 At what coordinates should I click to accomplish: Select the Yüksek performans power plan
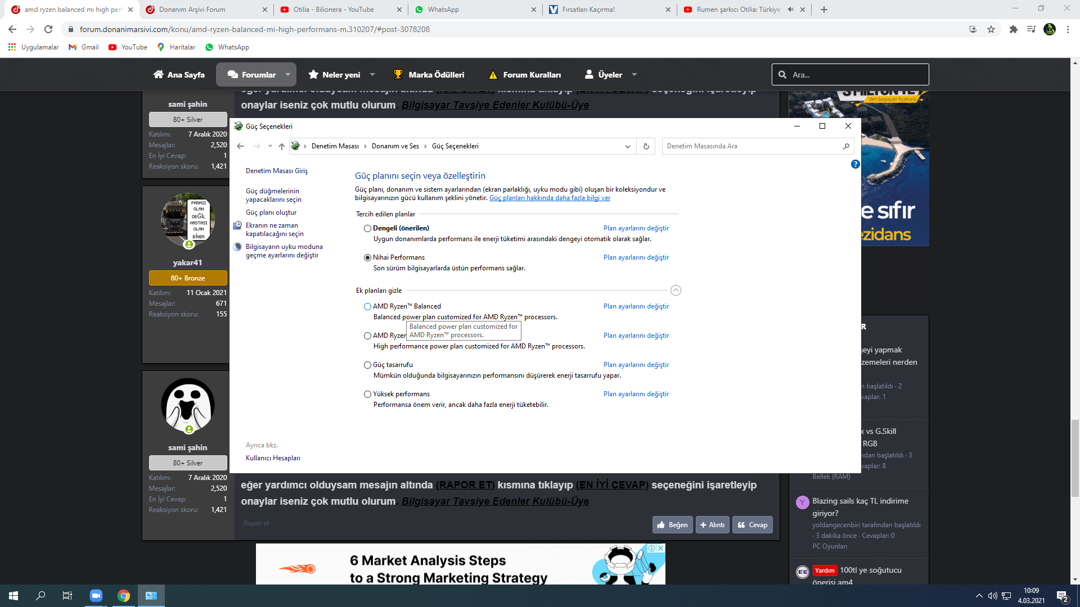point(367,395)
